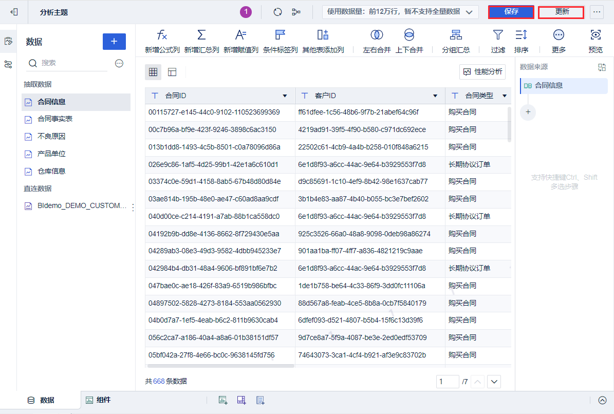Click the add dashboard grid icon
The image size is (614, 414).
pos(241,400)
